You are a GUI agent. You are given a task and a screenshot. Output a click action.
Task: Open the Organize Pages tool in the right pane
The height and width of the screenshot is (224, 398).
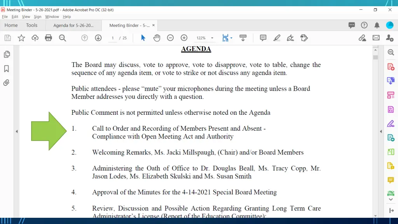pos(391,95)
